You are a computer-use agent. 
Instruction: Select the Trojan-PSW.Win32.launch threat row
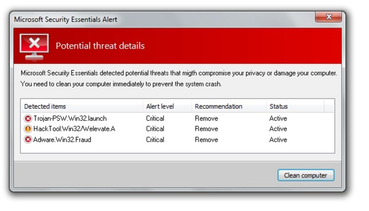click(x=70, y=118)
